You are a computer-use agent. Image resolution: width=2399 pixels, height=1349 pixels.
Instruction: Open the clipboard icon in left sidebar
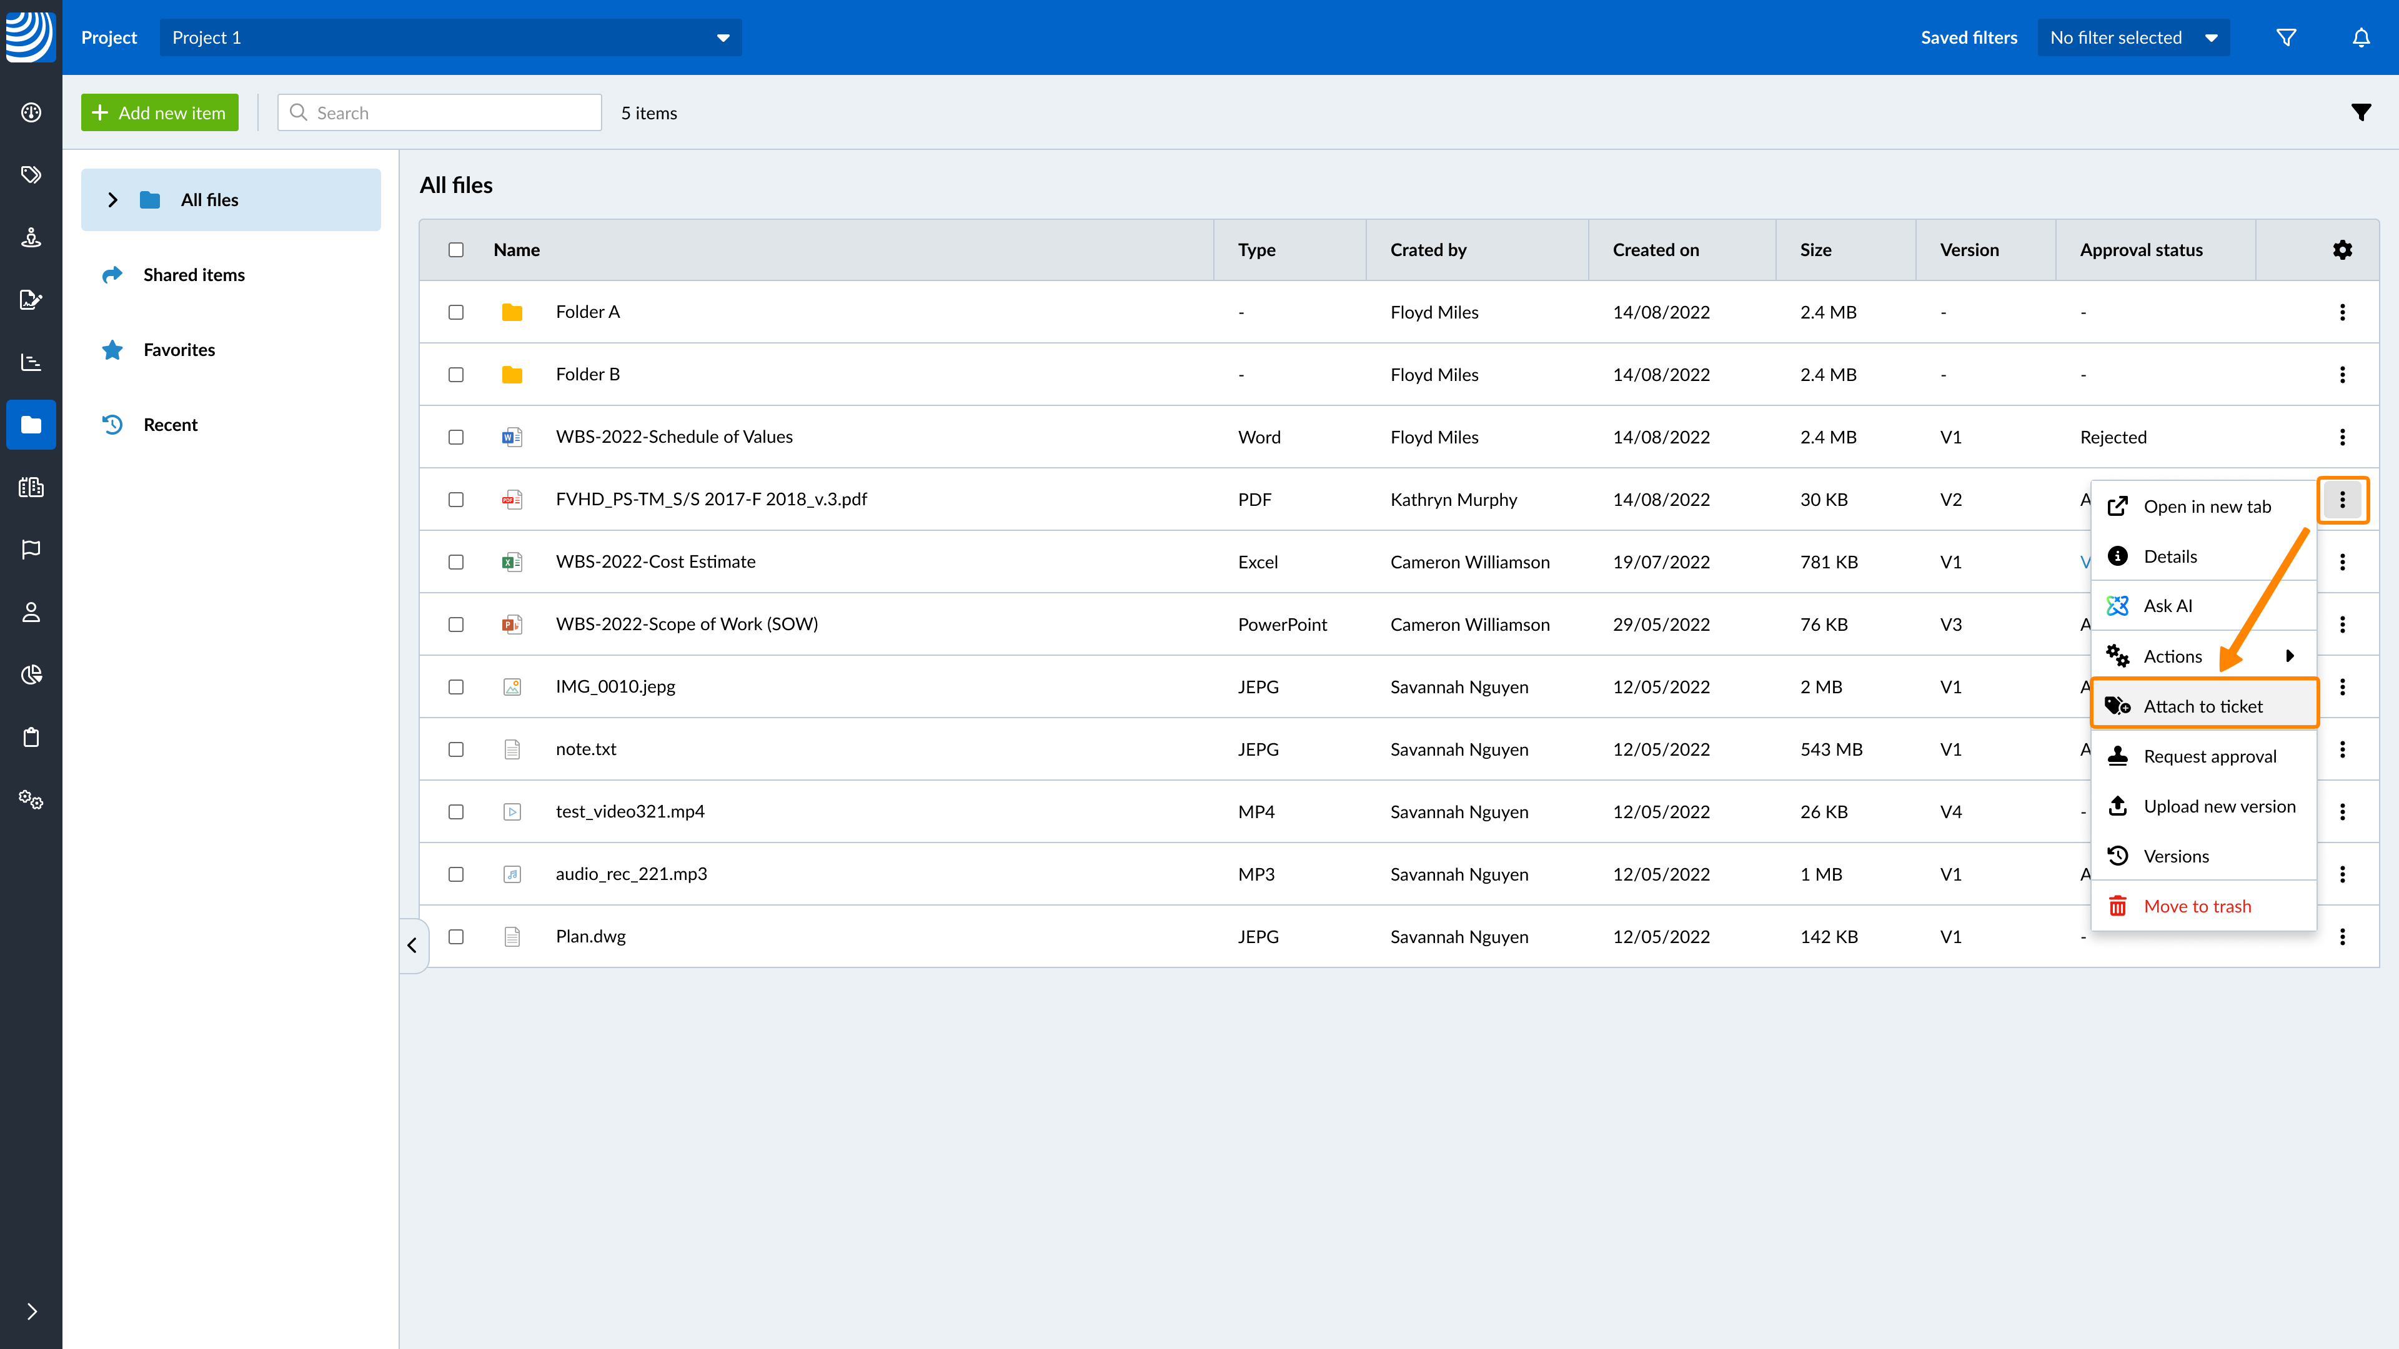click(31, 738)
